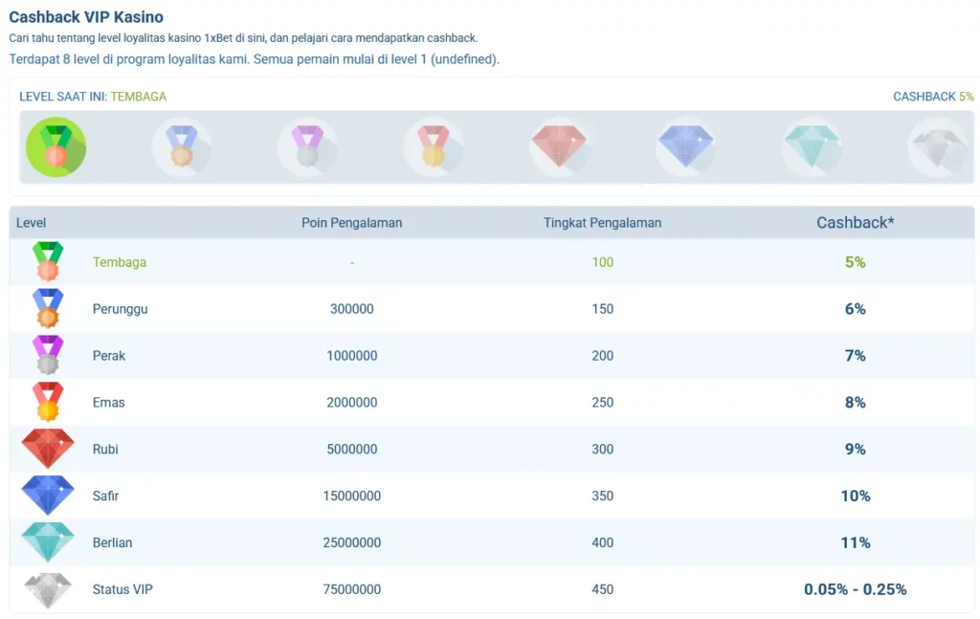Click the faded ruby gem in level bar
The width and height of the screenshot is (980, 619).
pos(559,147)
